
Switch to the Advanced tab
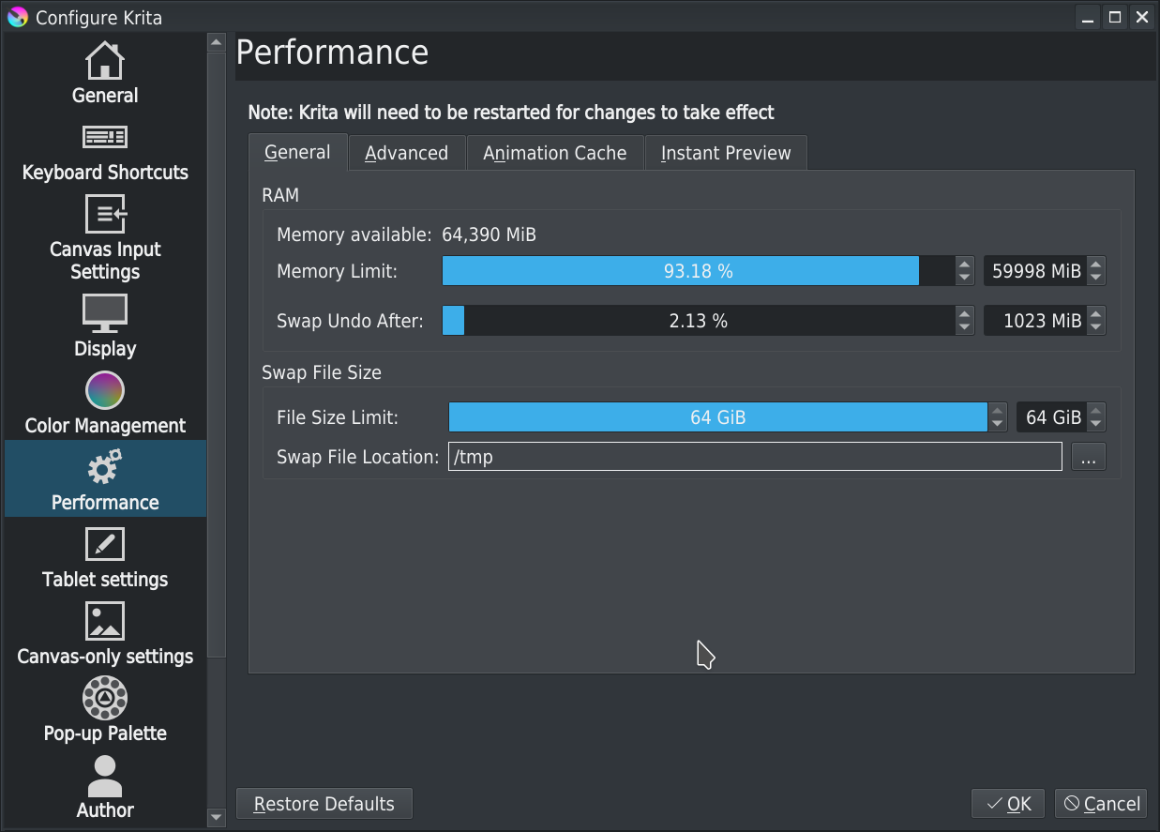[406, 153]
